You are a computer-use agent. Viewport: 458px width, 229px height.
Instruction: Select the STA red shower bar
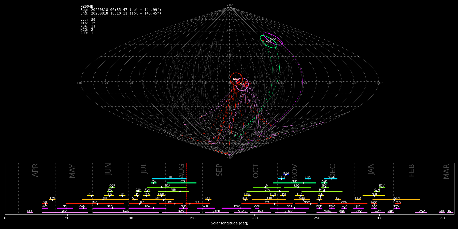pos(267,204)
